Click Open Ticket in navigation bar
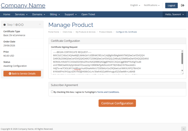Screen dimensions: 188x131 coord(88,14)
